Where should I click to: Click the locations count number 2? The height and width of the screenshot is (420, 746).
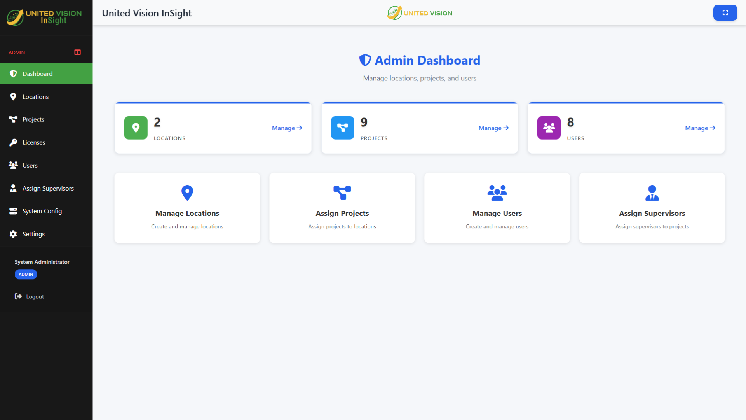[157, 122]
